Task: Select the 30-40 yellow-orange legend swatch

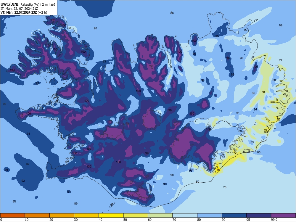Action: [86, 215]
